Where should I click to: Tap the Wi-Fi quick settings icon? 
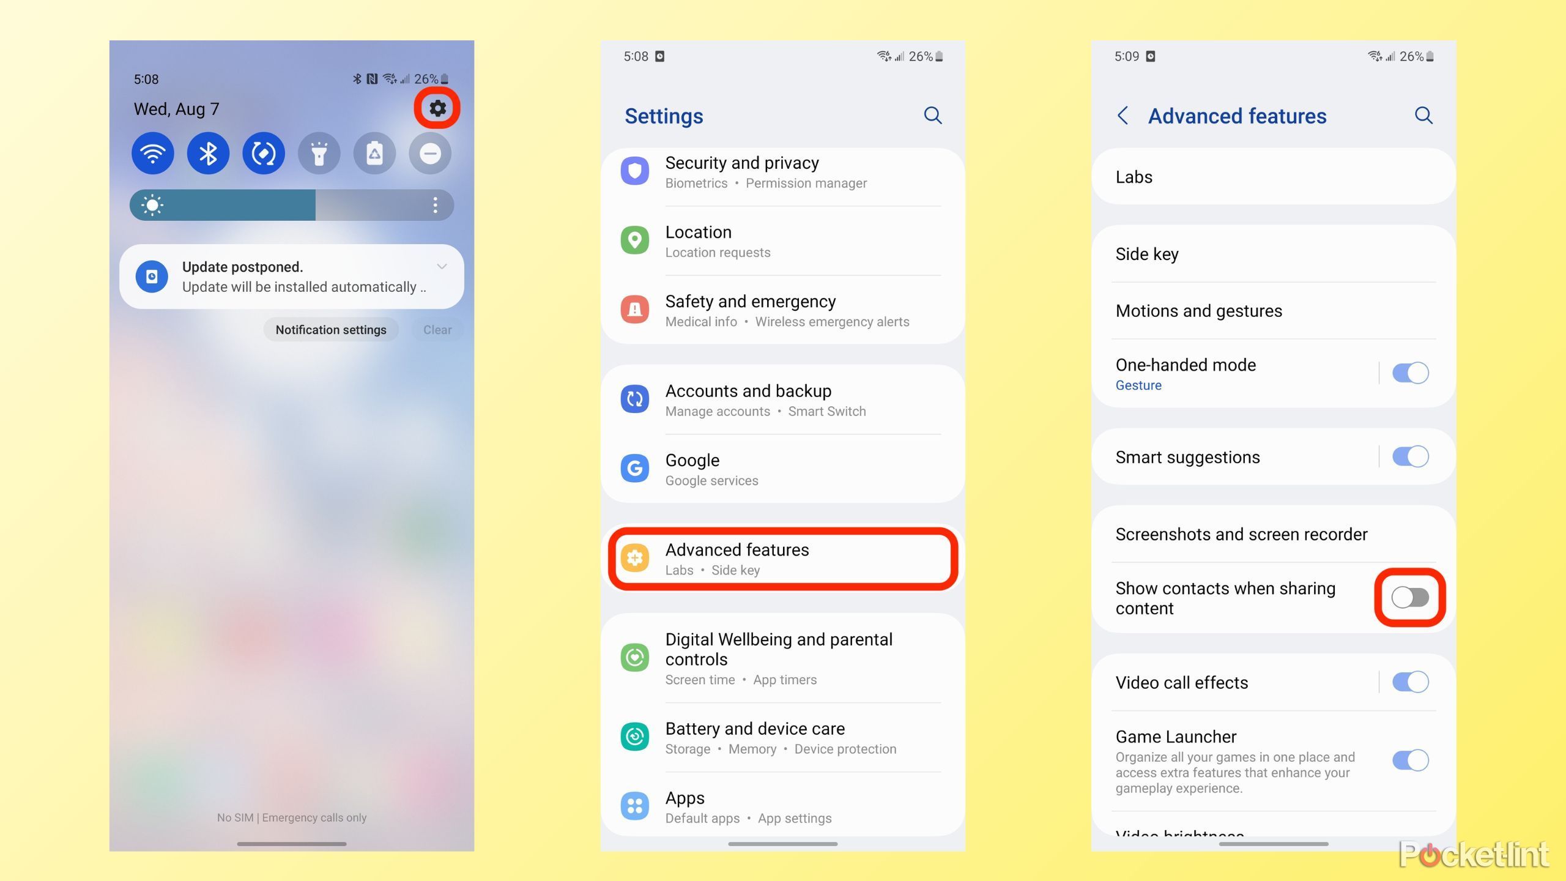pos(152,152)
